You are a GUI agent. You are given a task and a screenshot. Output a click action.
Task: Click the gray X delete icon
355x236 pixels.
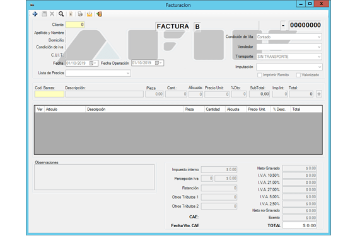(x=52, y=14)
